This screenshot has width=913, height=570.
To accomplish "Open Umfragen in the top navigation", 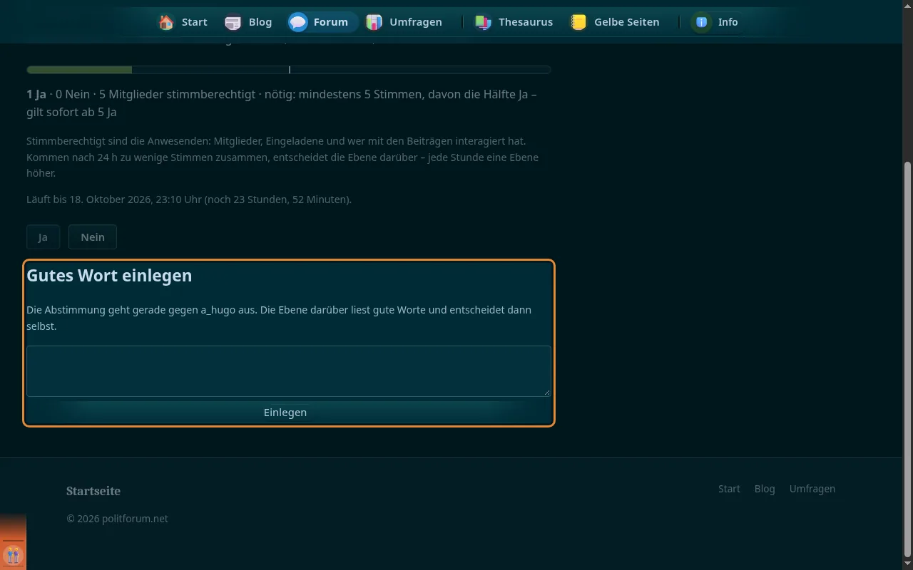I will point(404,22).
